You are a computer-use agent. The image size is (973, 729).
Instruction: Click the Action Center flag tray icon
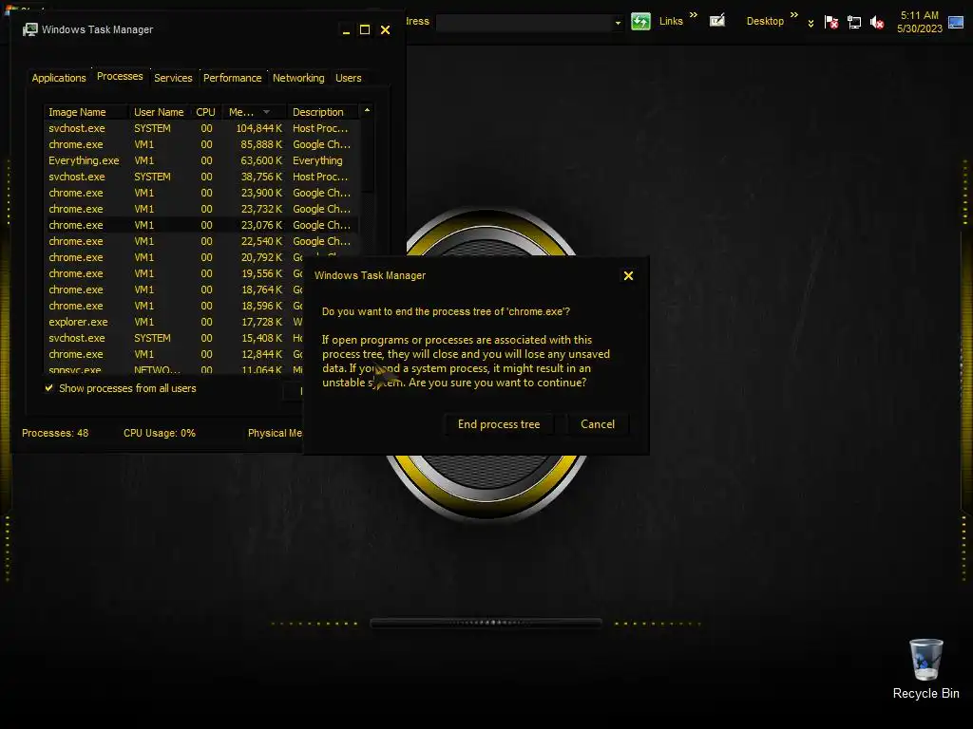point(830,23)
